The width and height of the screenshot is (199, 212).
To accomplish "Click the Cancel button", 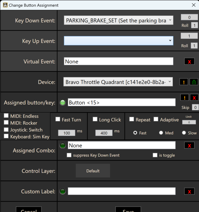I will (x=29, y=210).
